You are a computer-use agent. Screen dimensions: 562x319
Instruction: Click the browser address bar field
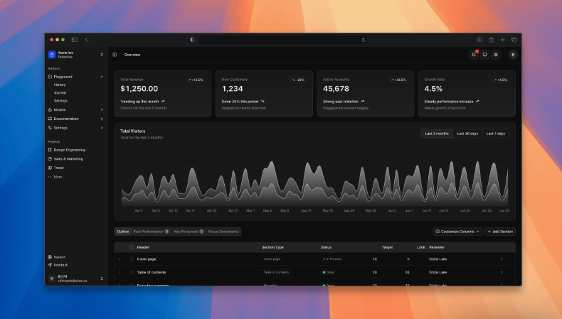[x=283, y=40]
